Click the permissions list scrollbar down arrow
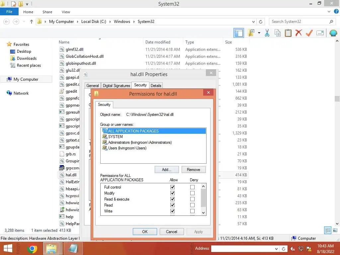 pos(203,213)
